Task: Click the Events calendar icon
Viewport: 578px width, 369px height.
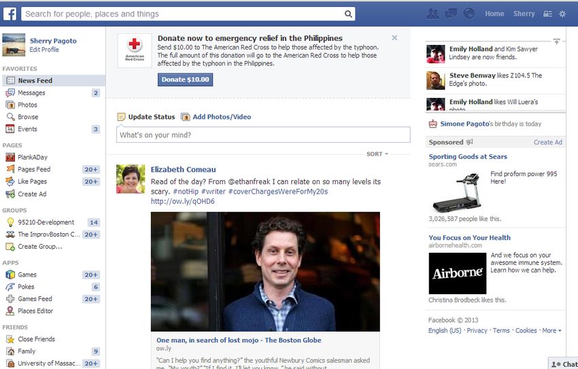Action: point(10,129)
